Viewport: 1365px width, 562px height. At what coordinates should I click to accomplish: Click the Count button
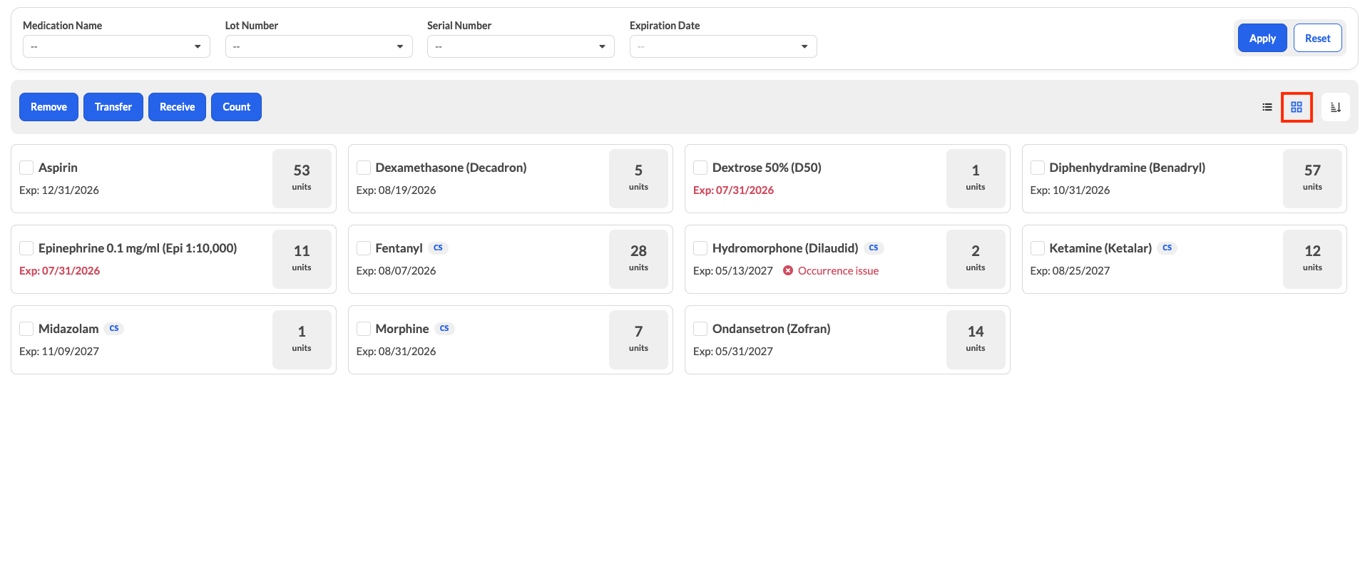pyautogui.click(x=236, y=107)
